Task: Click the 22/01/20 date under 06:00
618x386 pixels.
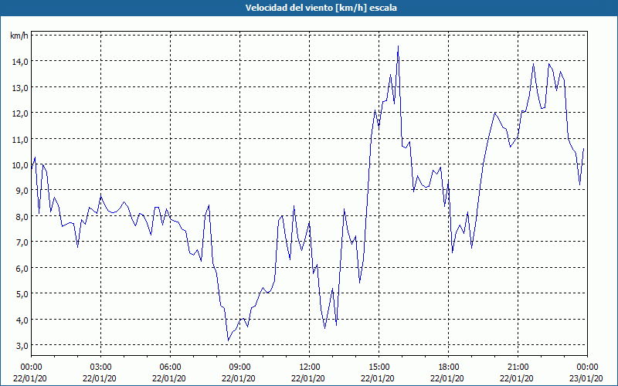Action: click(x=169, y=378)
